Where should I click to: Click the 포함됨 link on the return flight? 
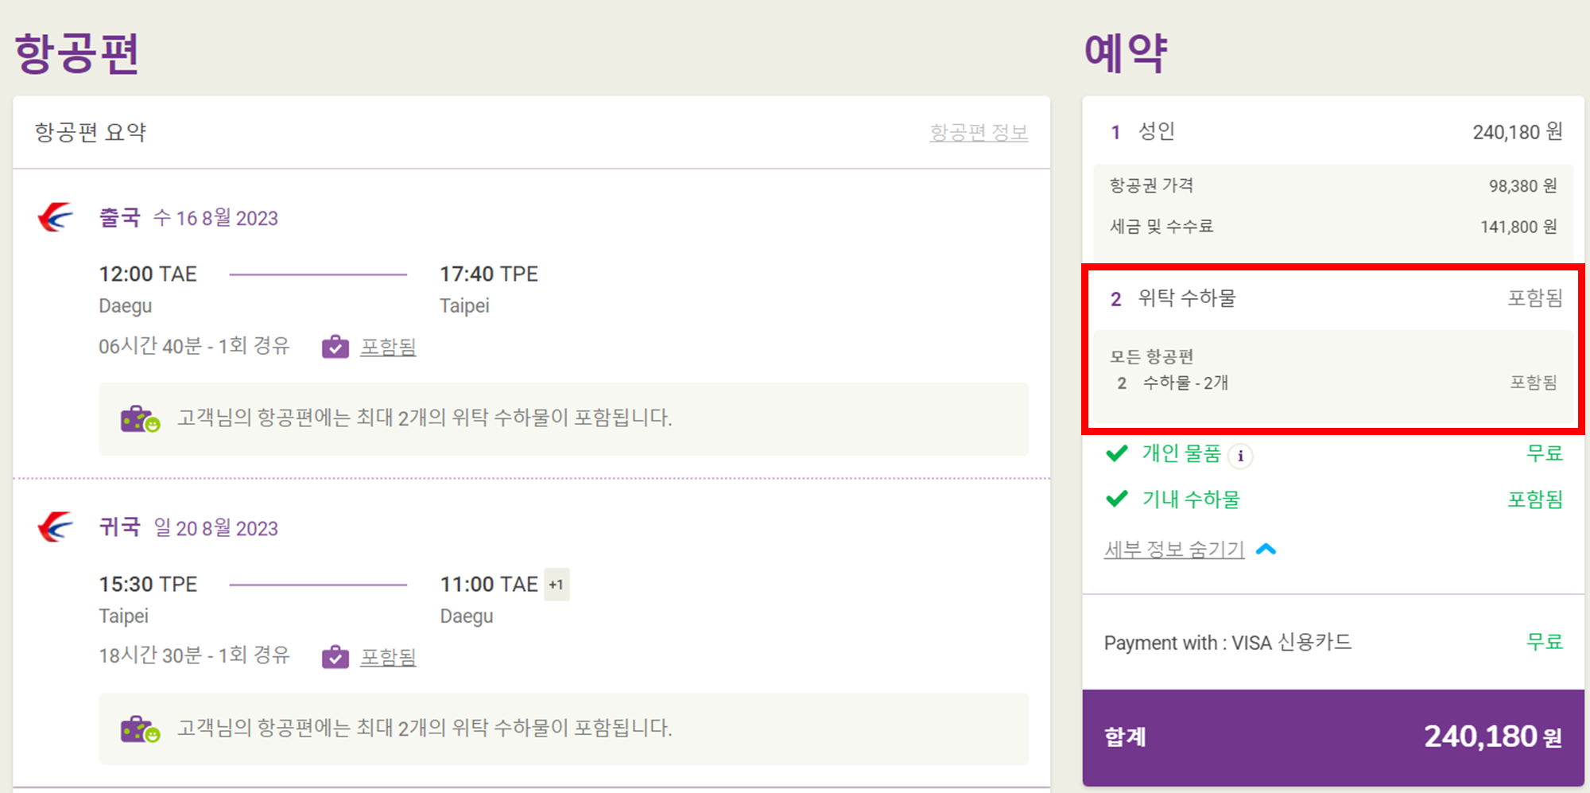coord(390,656)
